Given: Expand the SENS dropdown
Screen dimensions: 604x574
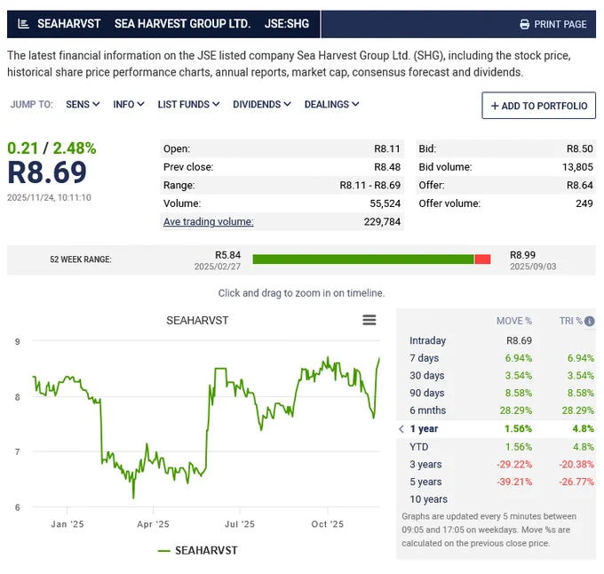Looking at the screenshot, I should tap(83, 104).
